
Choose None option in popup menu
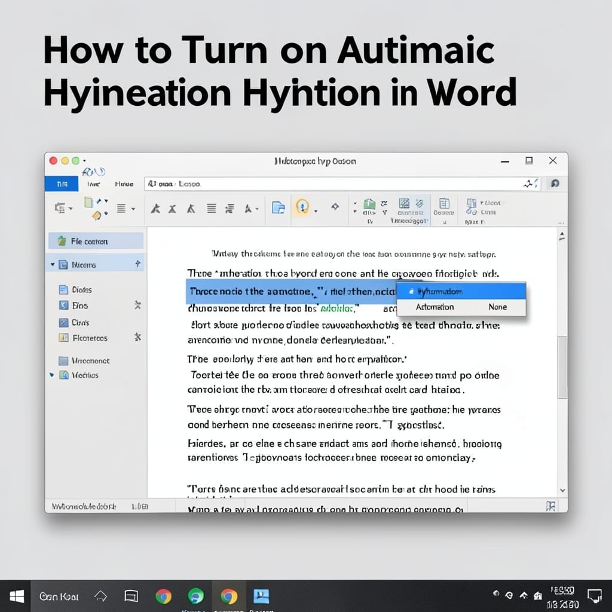pyautogui.click(x=498, y=307)
